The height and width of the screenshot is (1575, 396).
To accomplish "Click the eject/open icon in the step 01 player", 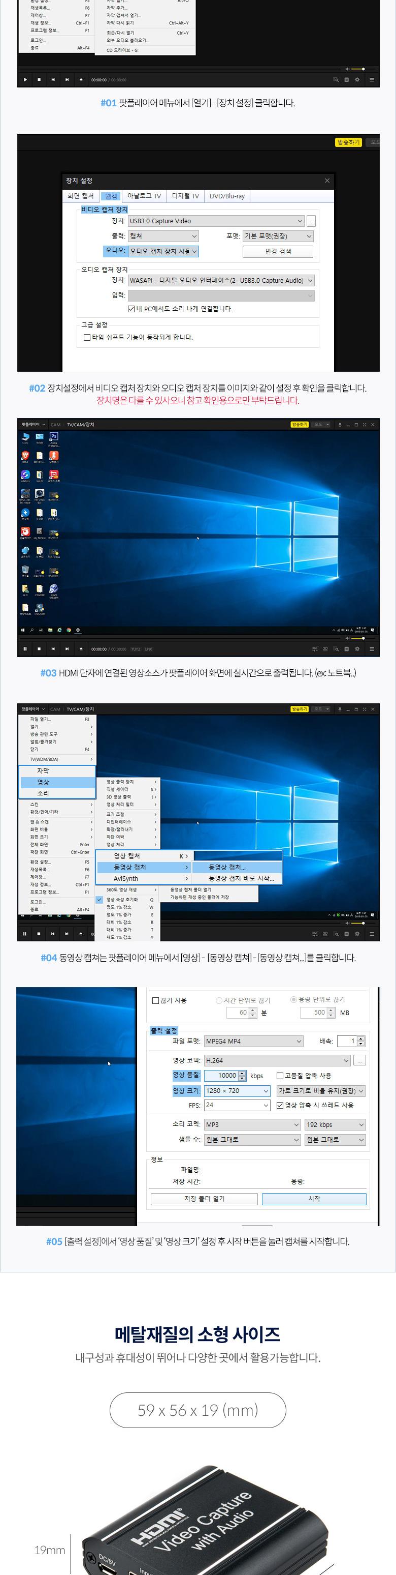I will 81,79.
